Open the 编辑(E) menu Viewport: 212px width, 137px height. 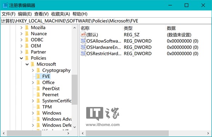(25, 14)
